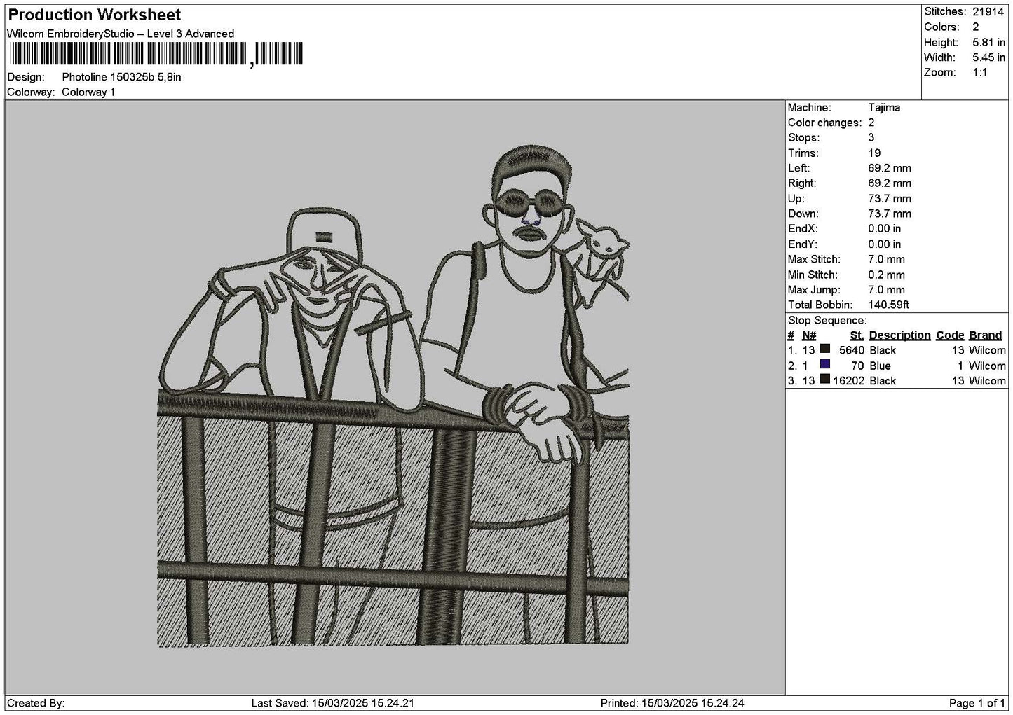The image size is (1013, 715).
Task: Click the machine value 'Tajima'
Action: pos(884,108)
